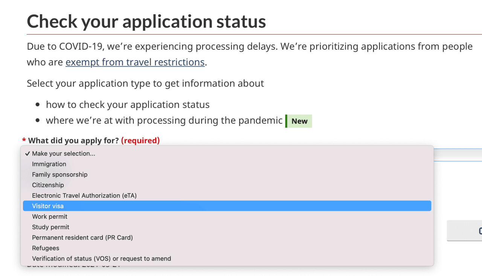Click the Check your application status heading
Viewport: 482px width, 276px height.
click(x=146, y=21)
